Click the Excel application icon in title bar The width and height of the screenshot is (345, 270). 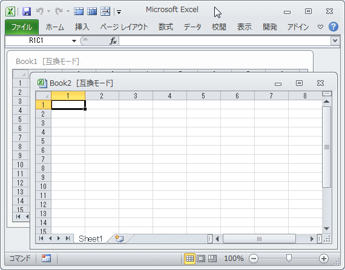10,11
